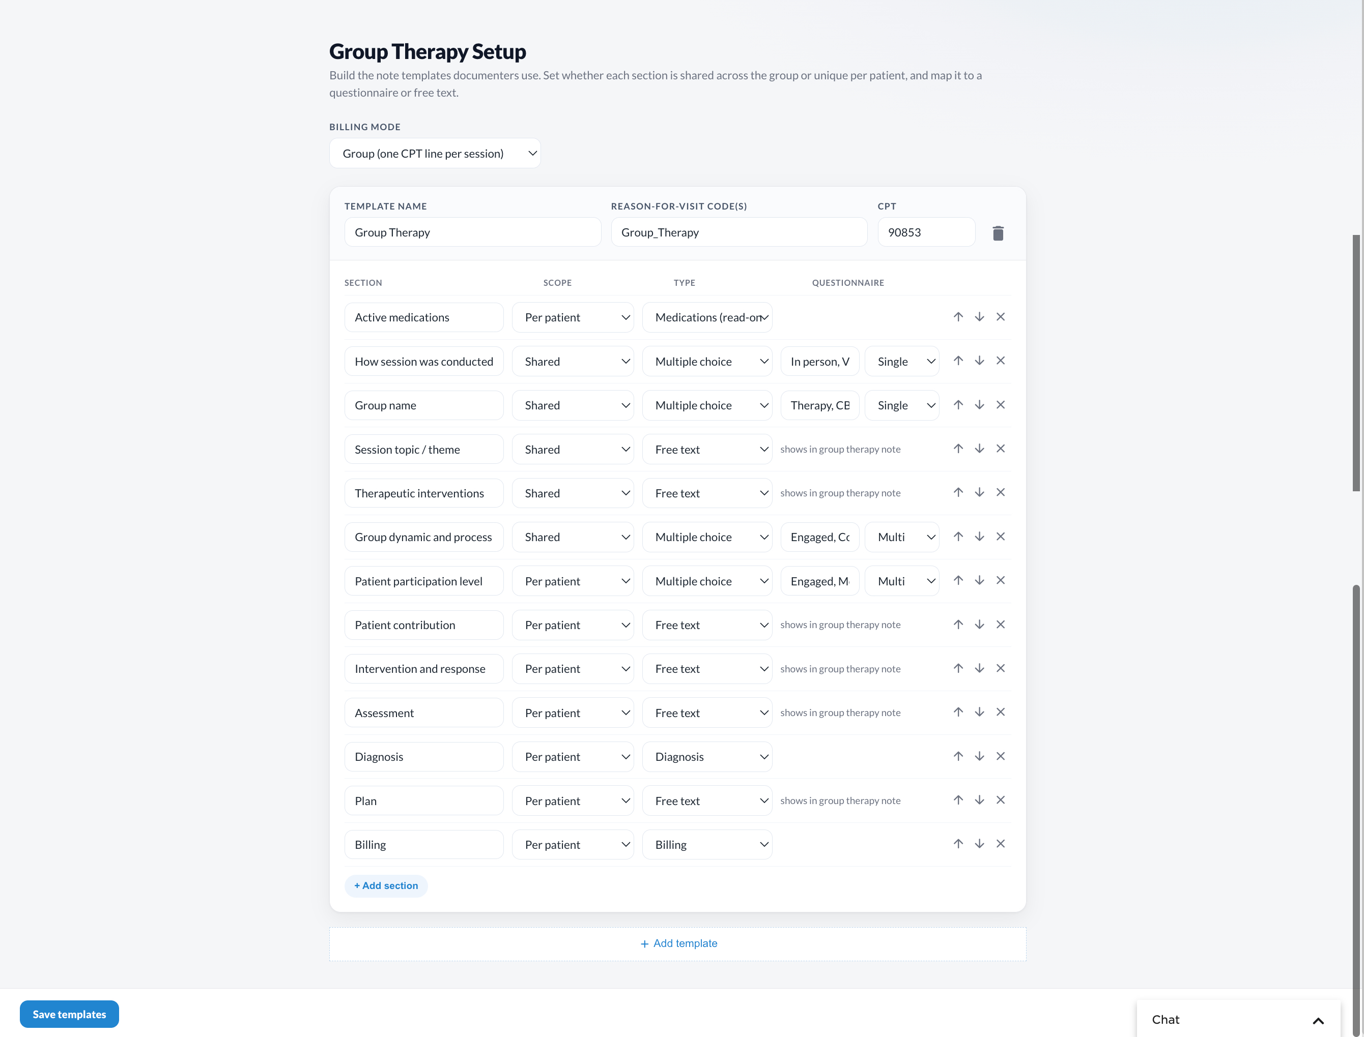Remove Therapeutic interventions section
The image size is (1364, 1037).
pyautogui.click(x=1001, y=493)
